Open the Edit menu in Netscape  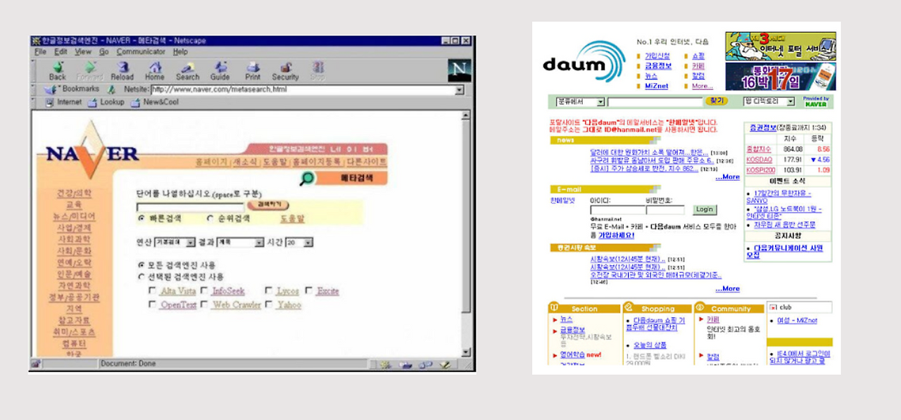(61, 52)
